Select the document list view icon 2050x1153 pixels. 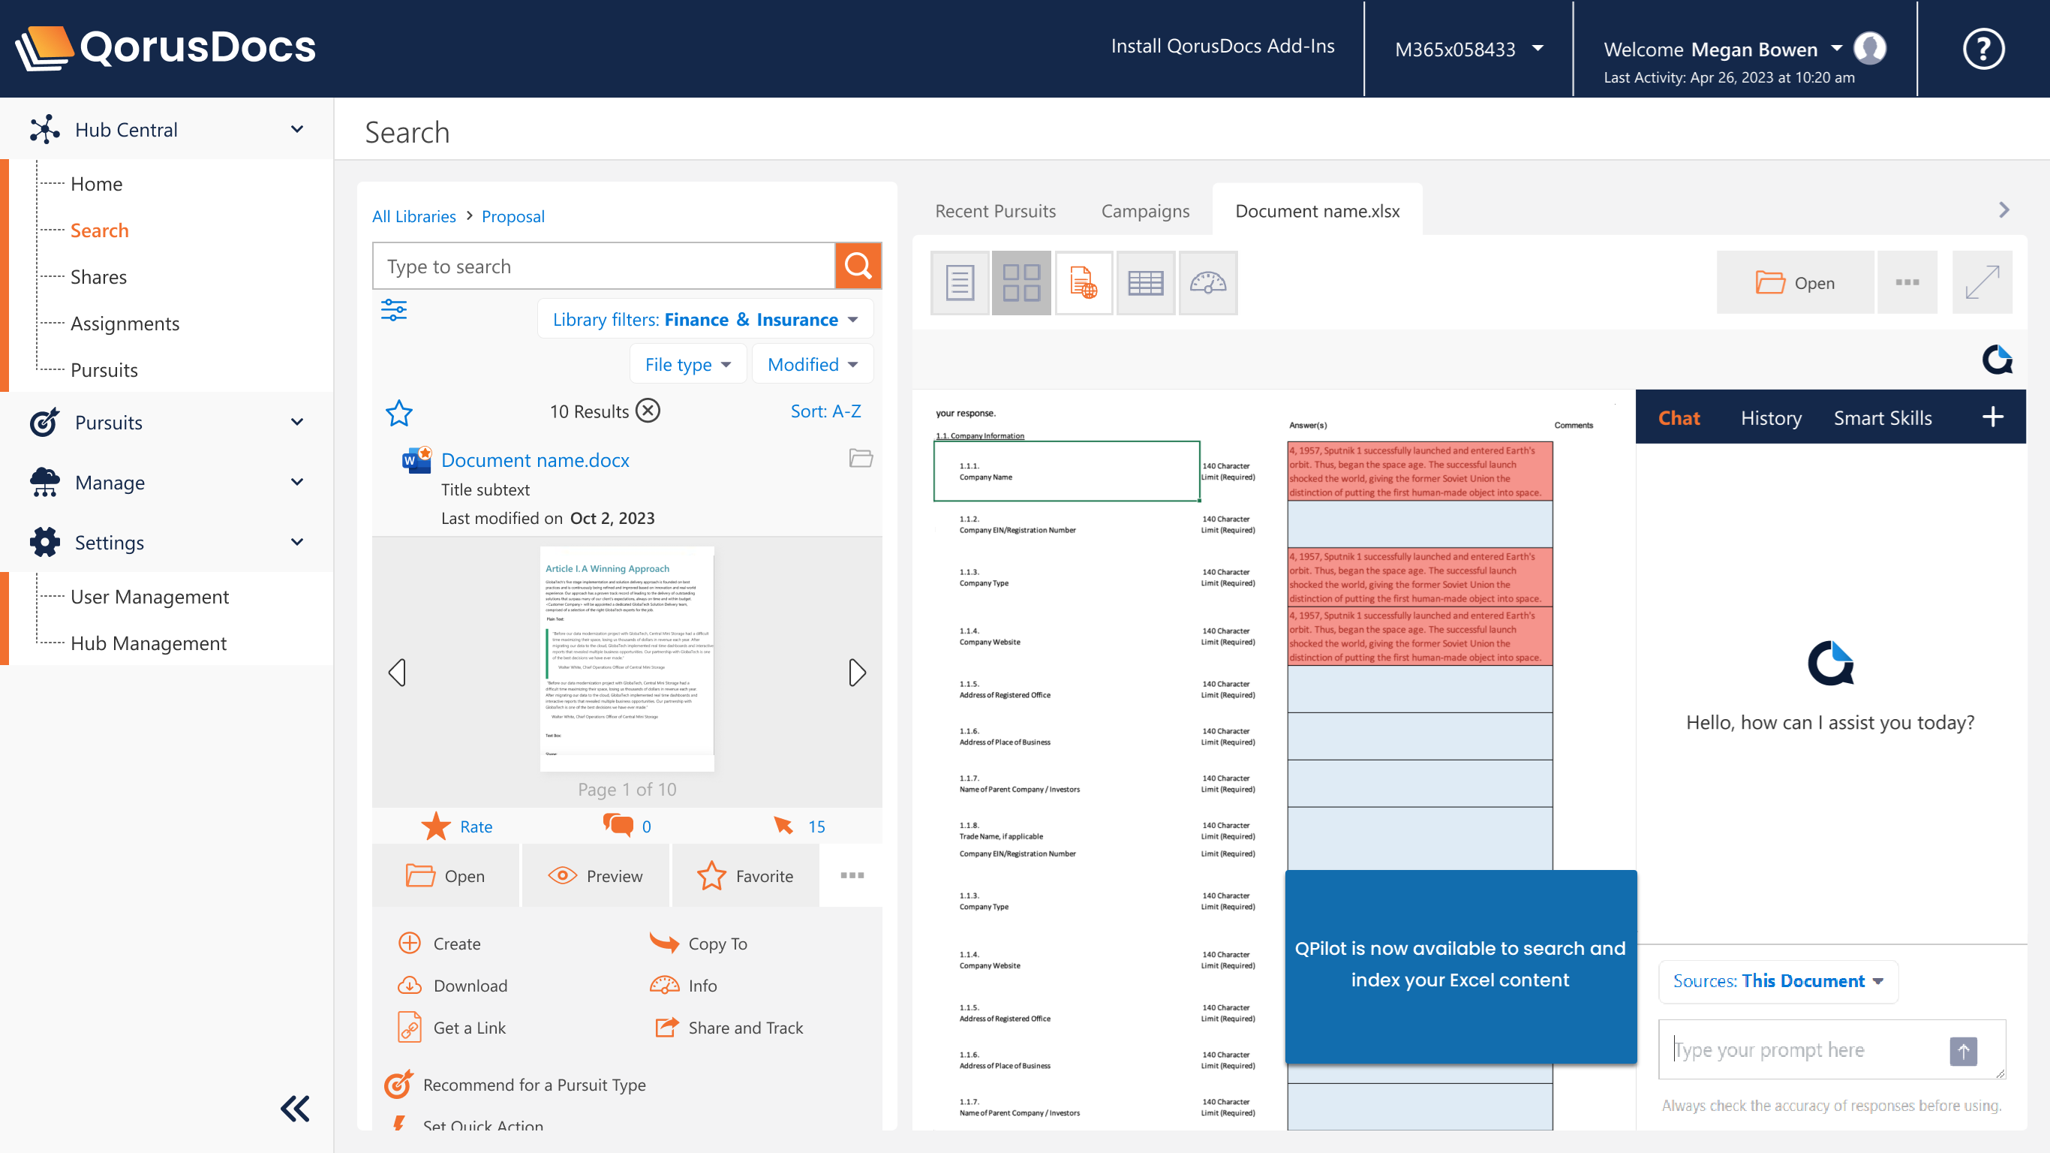(960, 283)
